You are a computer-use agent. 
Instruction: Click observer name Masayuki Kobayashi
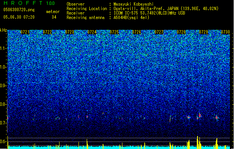(x=134, y=4)
